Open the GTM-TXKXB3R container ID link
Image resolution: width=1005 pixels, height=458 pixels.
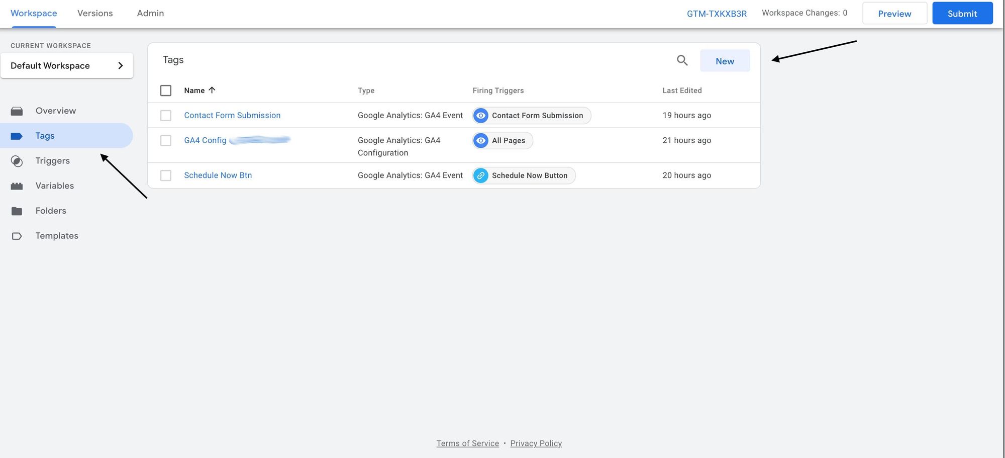[717, 14]
